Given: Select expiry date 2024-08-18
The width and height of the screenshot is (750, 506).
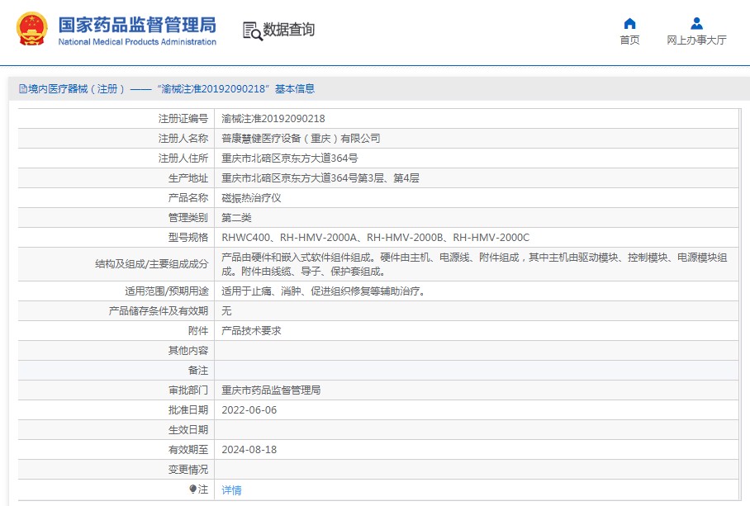Looking at the screenshot, I should click(x=249, y=450).
